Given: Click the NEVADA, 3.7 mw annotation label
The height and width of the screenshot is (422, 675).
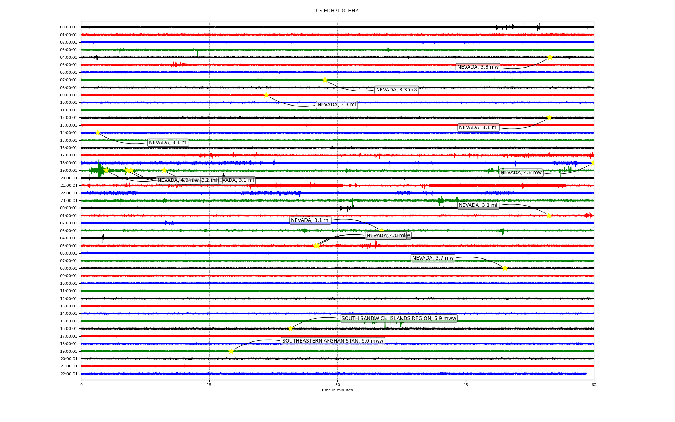Looking at the screenshot, I should tap(433, 258).
